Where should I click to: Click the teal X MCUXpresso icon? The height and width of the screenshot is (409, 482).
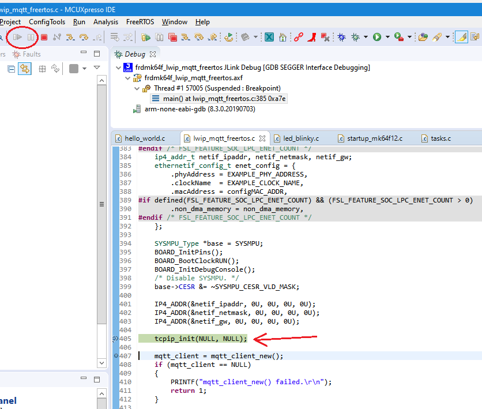click(269, 37)
